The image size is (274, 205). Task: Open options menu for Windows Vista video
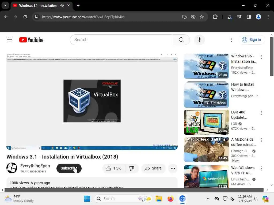pos(261,168)
